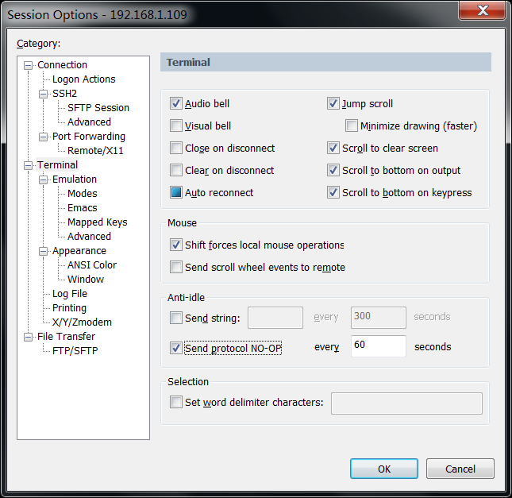Disable Jump scroll option
Screen dimensions: 512x498
[333, 103]
